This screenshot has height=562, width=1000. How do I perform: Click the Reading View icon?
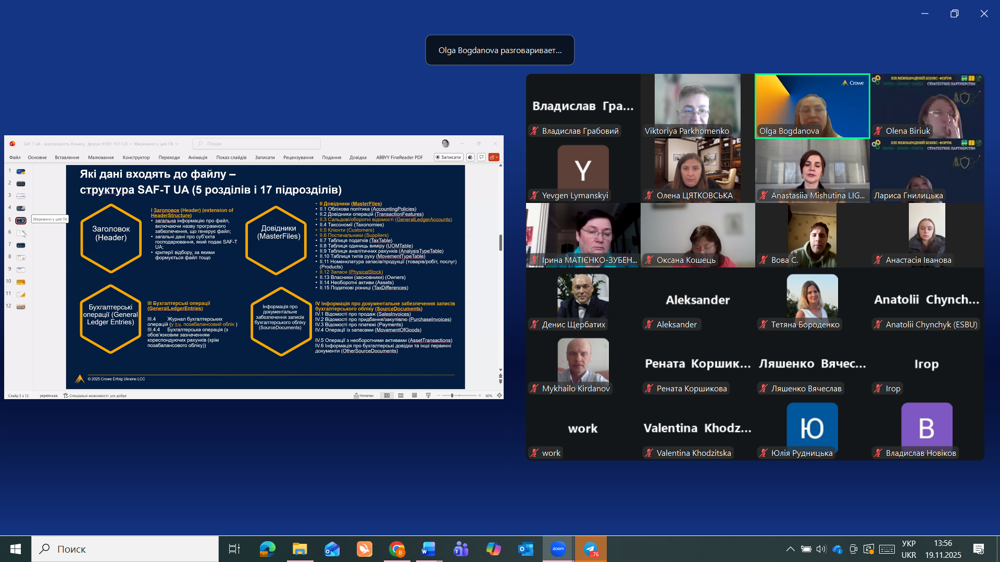415,395
